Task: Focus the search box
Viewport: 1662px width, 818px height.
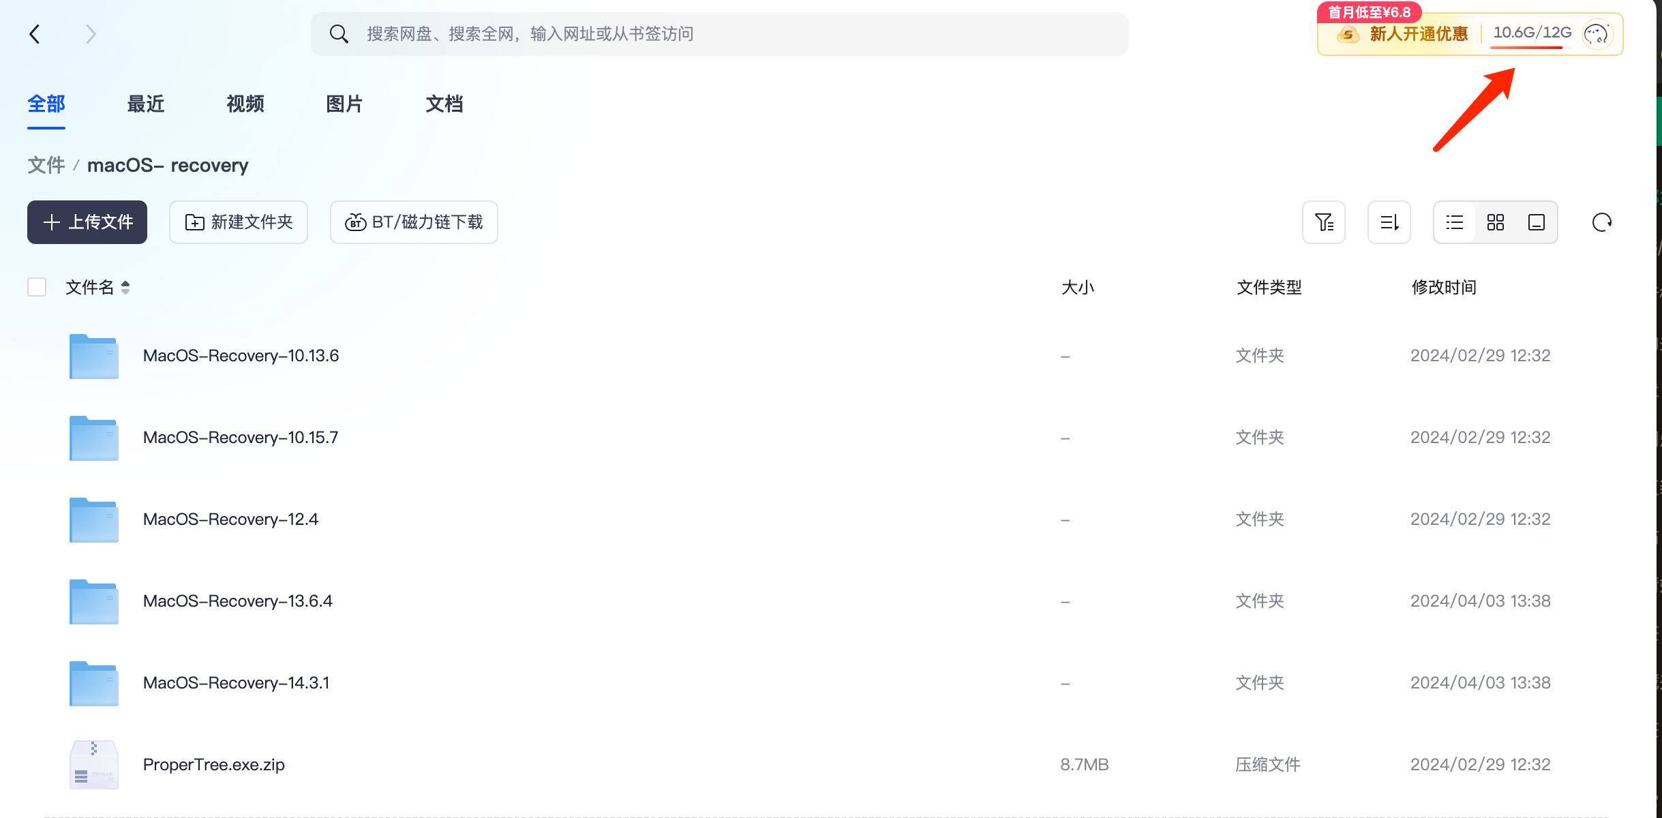Action: point(719,34)
